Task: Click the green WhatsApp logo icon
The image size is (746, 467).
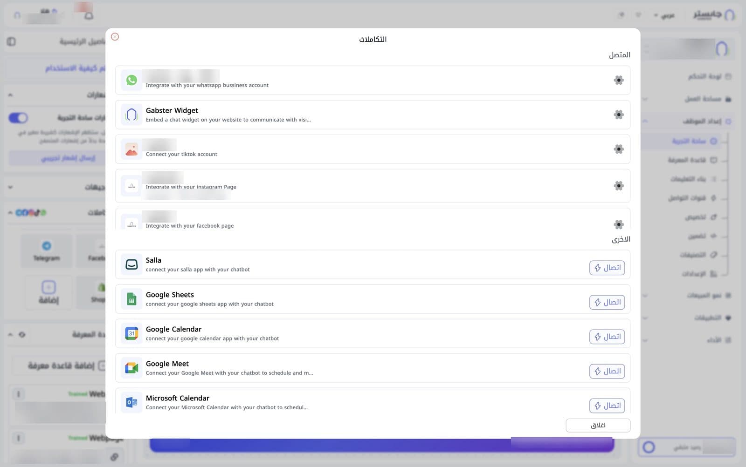Action: click(131, 80)
